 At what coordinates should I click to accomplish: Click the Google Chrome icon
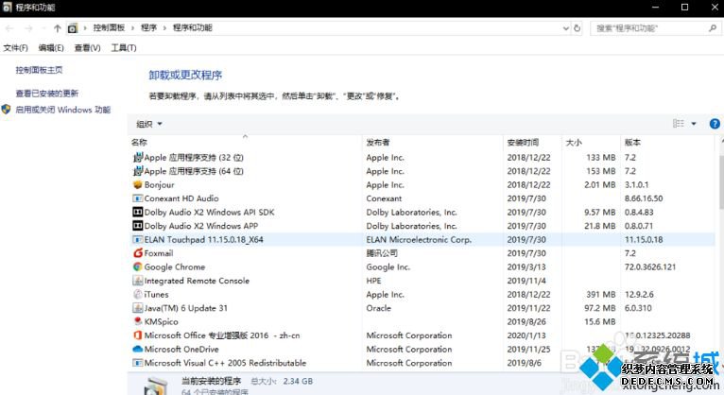click(138, 266)
